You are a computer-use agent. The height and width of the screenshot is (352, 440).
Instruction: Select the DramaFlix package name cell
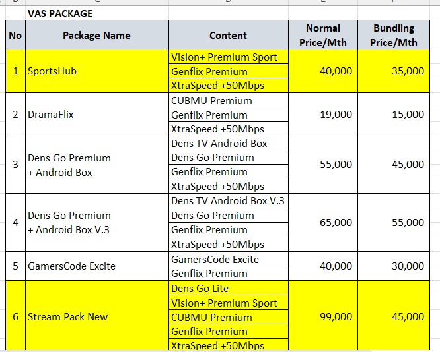(x=96, y=115)
